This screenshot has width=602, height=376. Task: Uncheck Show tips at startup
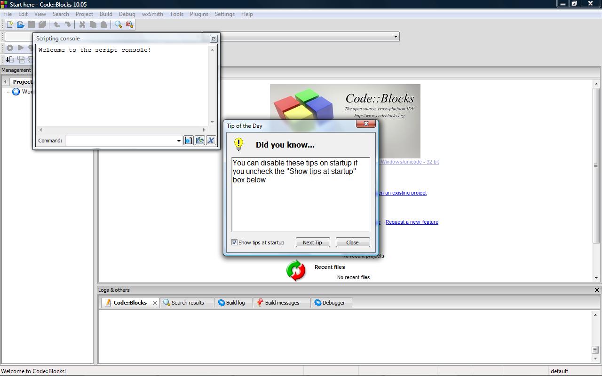pos(234,243)
